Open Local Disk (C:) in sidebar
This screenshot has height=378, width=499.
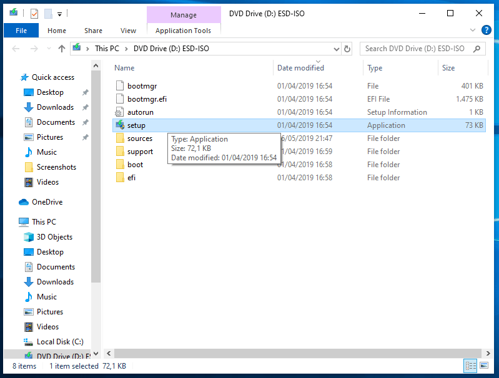[x=60, y=341]
